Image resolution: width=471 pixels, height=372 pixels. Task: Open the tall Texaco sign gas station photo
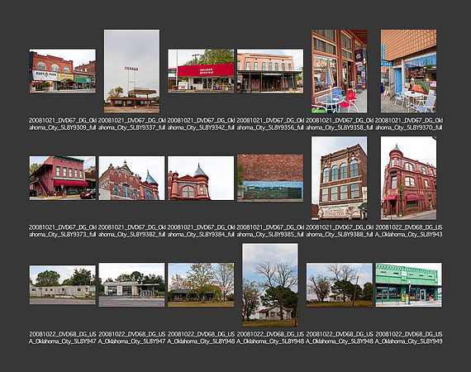[x=131, y=71]
